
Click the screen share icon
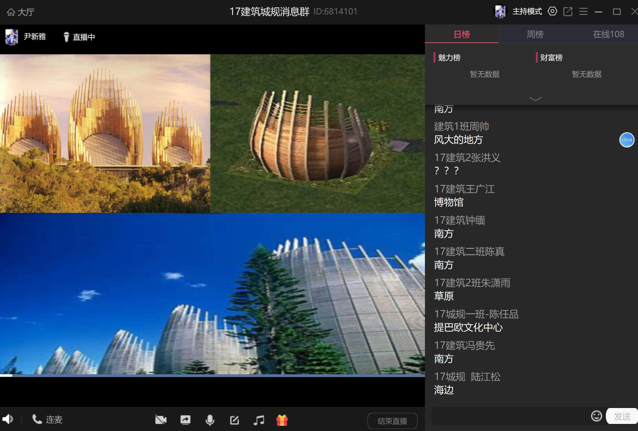(185, 420)
